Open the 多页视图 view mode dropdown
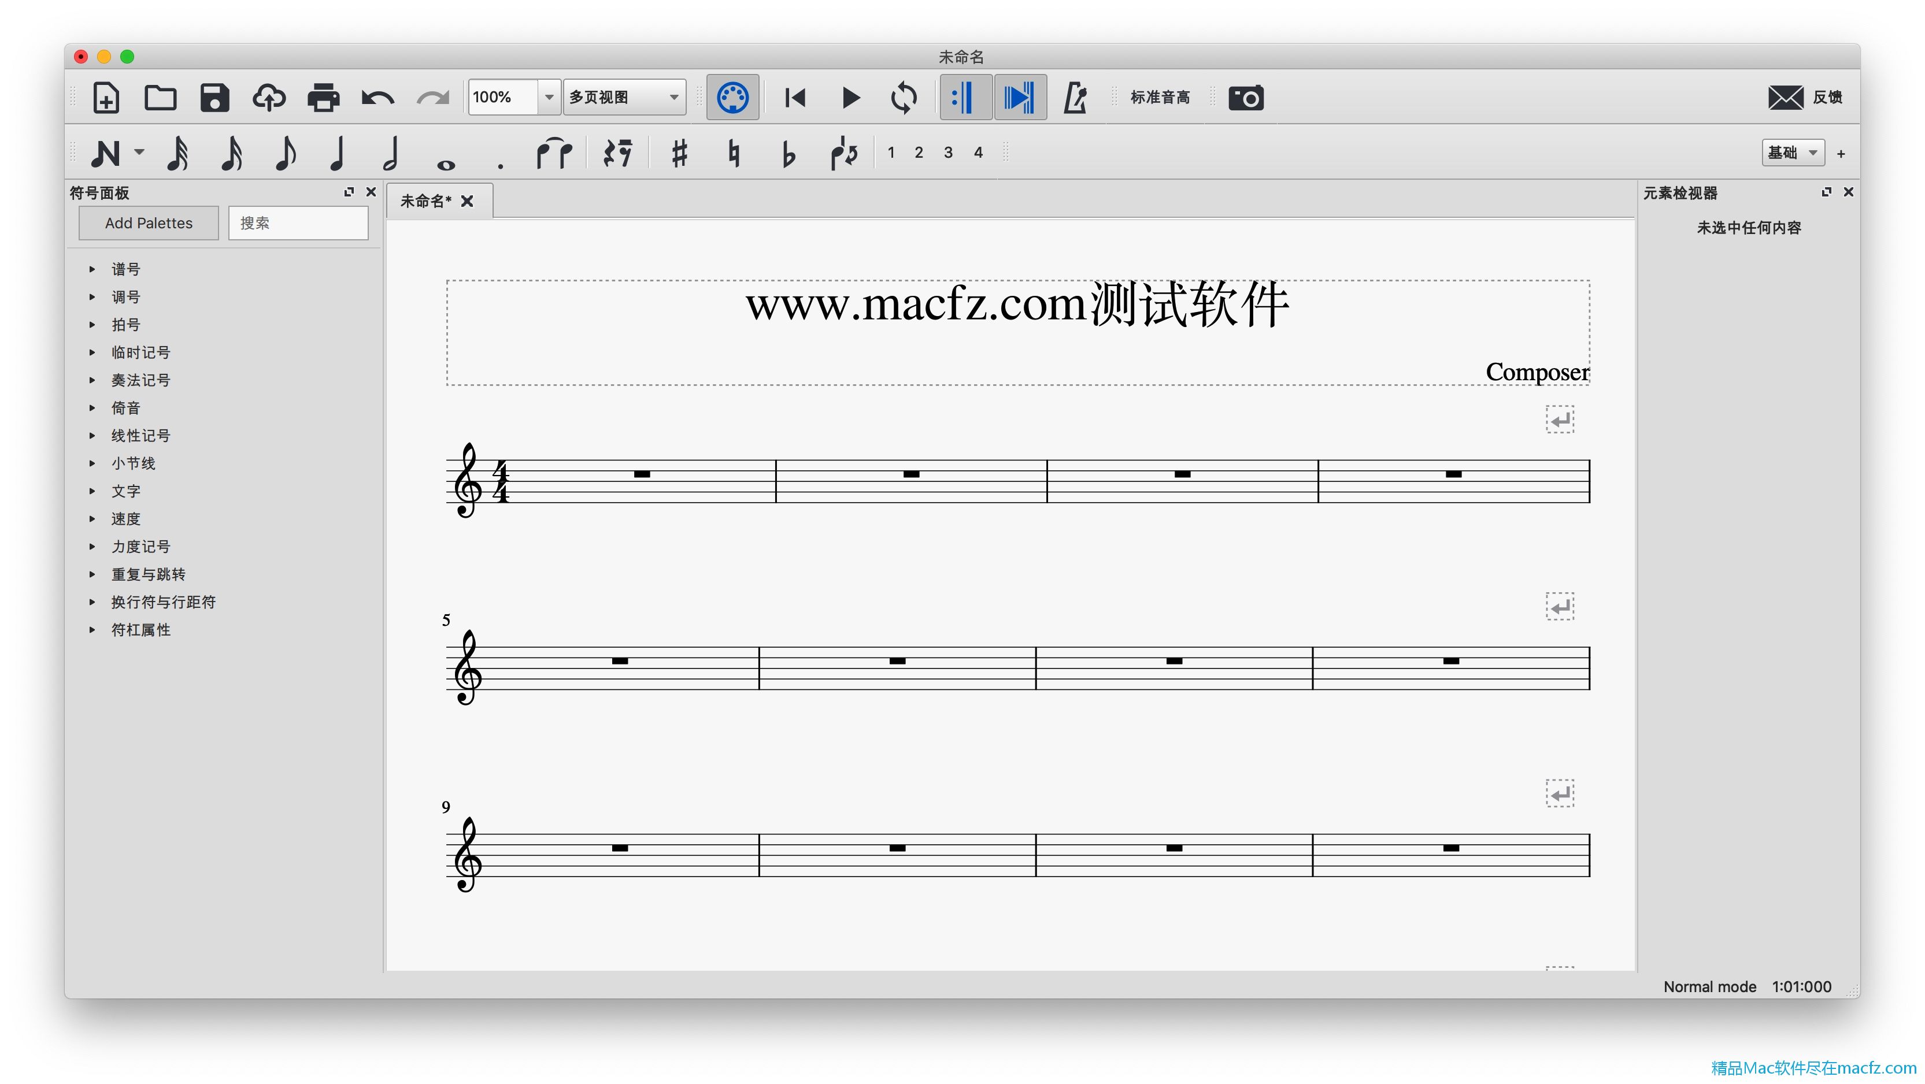Image resolution: width=1925 pixels, height=1084 pixels. pos(625,97)
